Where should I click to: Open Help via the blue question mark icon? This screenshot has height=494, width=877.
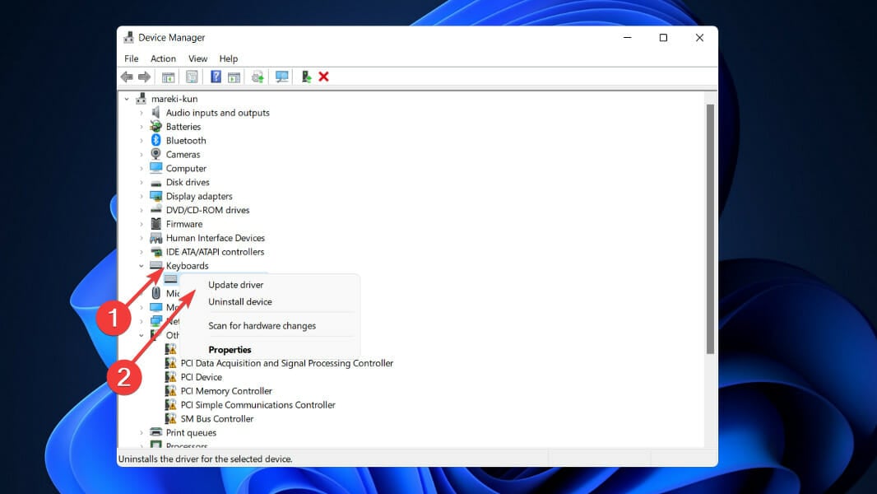[x=216, y=77]
